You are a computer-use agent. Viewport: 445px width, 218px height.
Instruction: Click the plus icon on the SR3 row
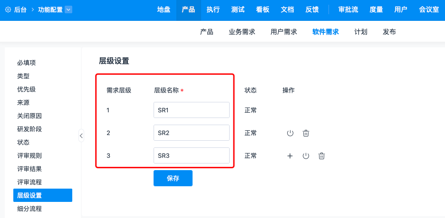(290, 156)
